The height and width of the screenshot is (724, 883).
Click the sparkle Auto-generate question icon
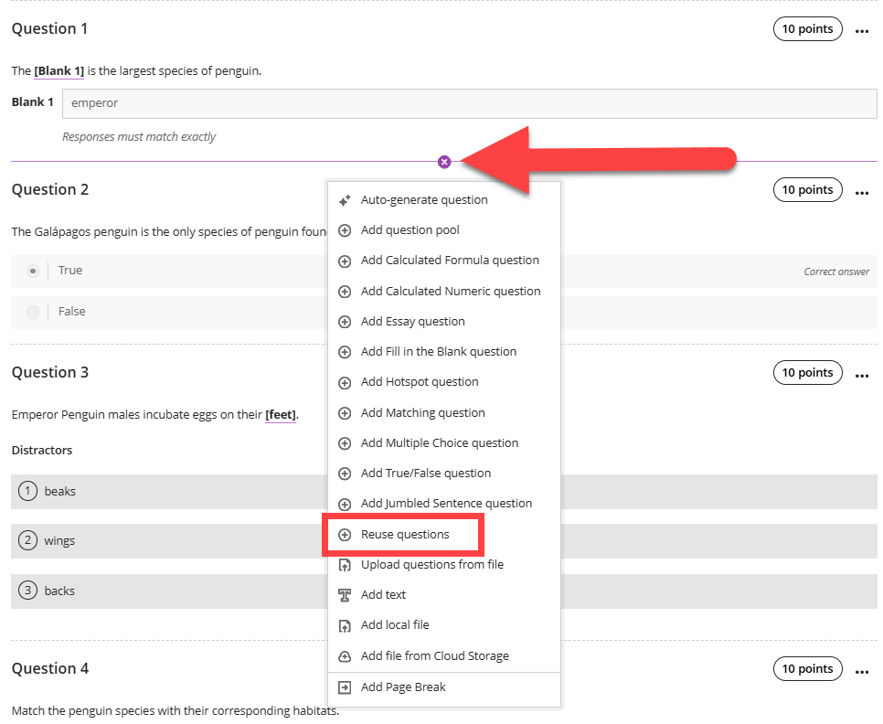[x=345, y=200]
